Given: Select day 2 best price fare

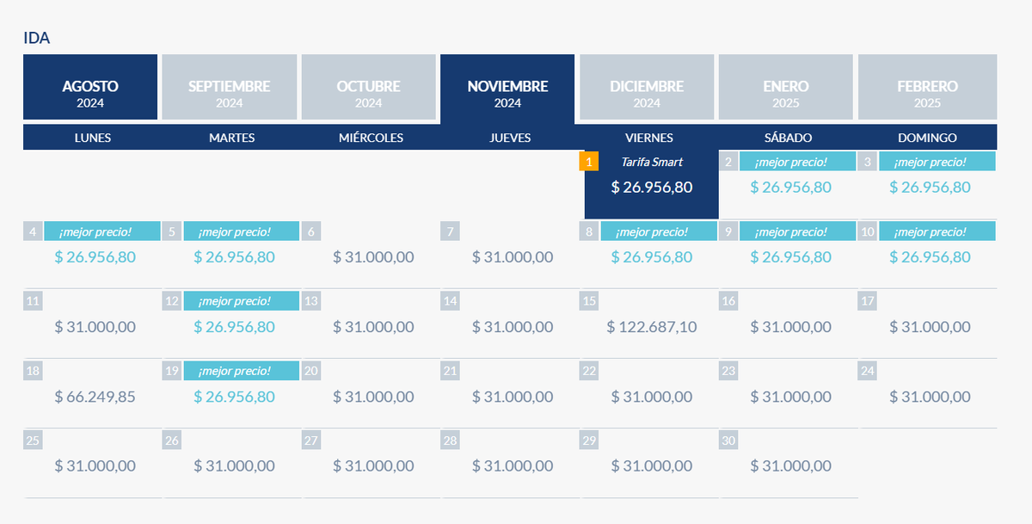Looking at the screenshot, I should 790,187.
